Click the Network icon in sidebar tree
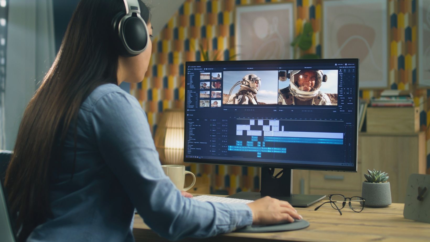Image resolution: width=430 pixels, height=242 pixels. [x=188, y=84]
